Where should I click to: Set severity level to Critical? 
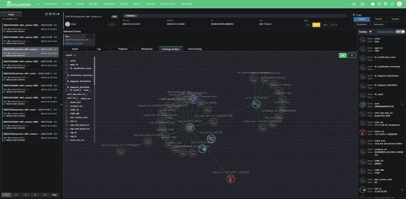click(334, 25)
